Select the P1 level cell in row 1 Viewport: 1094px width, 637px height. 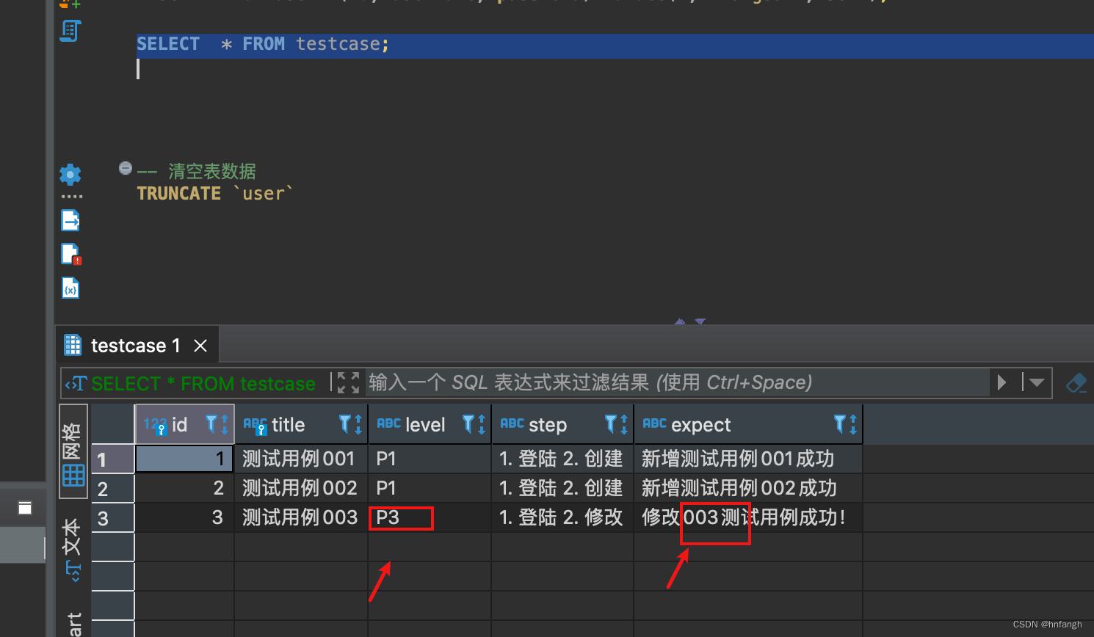(x=430, y=459)
